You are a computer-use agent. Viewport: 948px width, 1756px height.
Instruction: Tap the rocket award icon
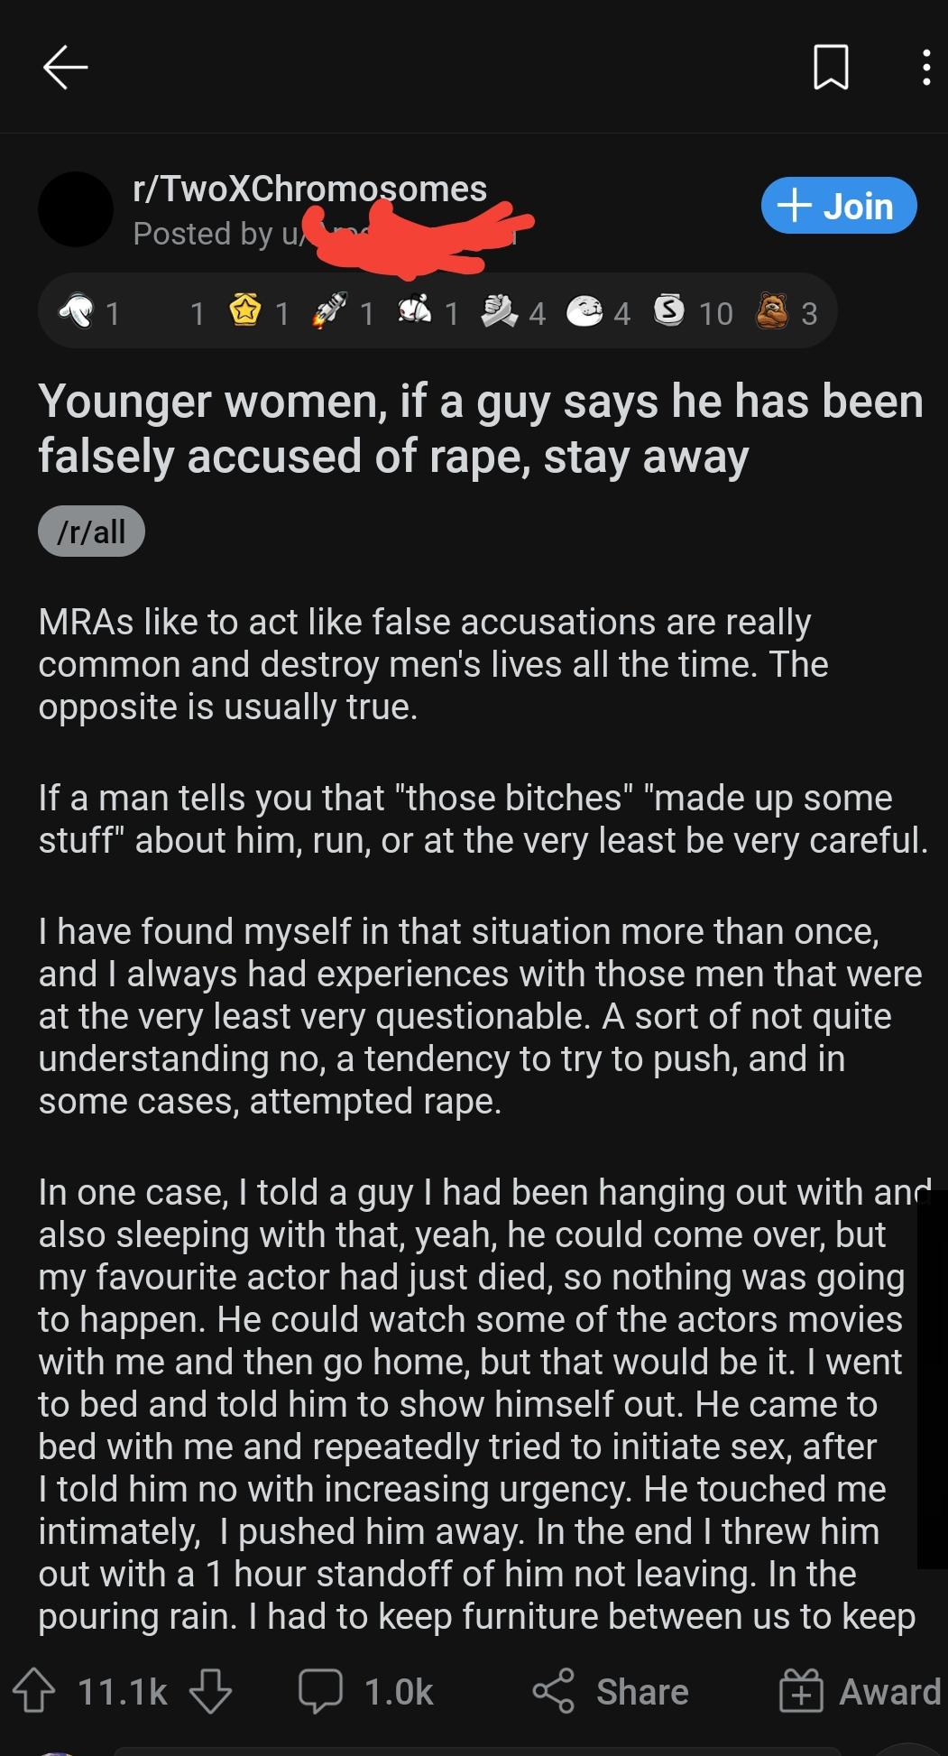pos(329,311)
